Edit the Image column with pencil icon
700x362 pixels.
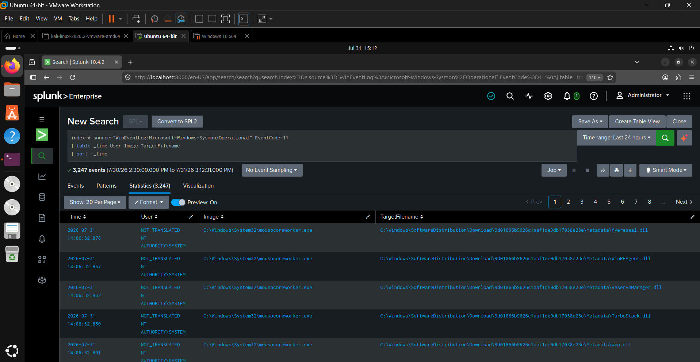click(368, 217)
